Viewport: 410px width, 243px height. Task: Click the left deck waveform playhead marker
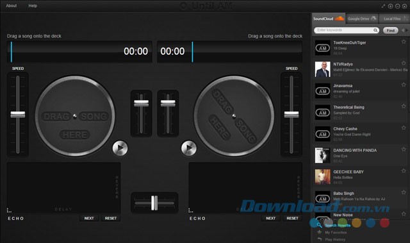point(12,52)
